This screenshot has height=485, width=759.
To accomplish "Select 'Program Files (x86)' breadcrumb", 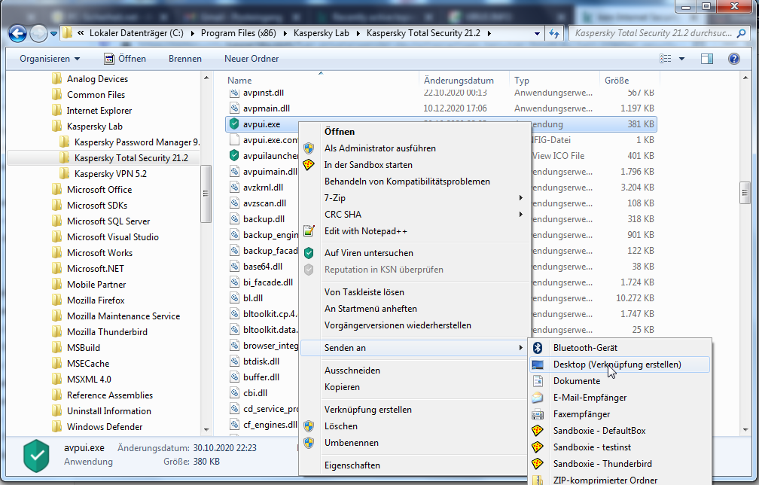I will [x=238, y=33].
